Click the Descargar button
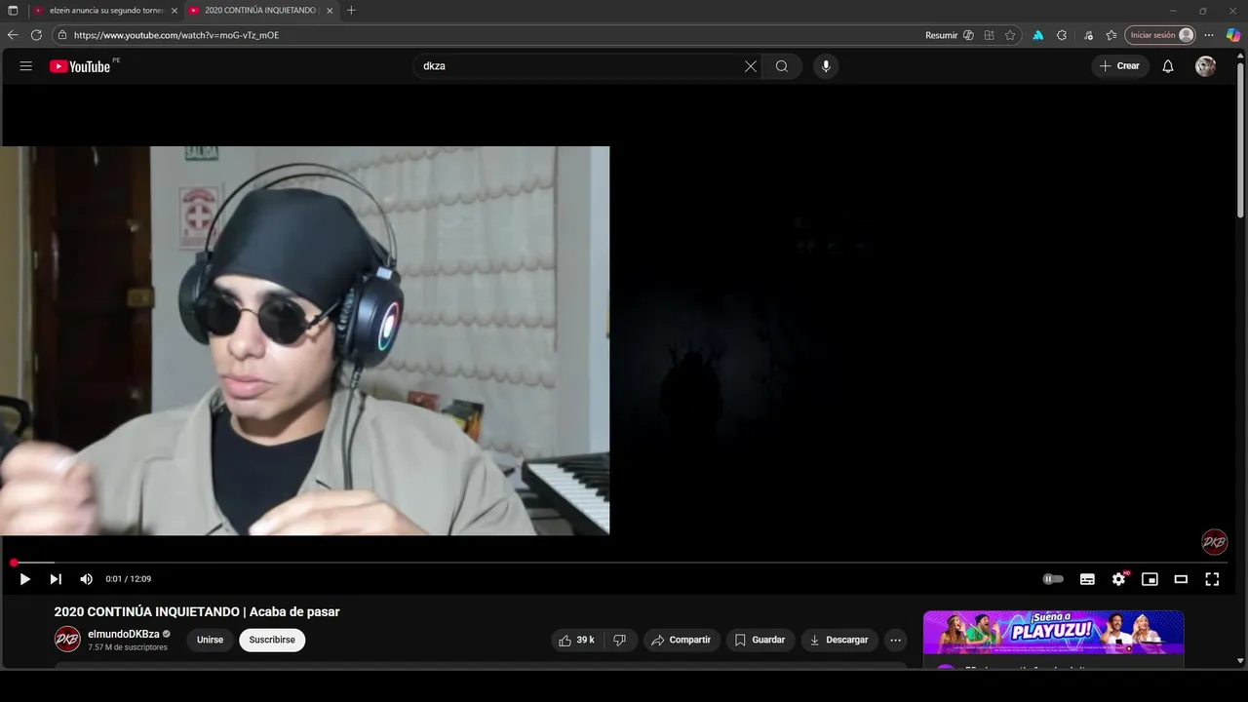 pos(838,640)
